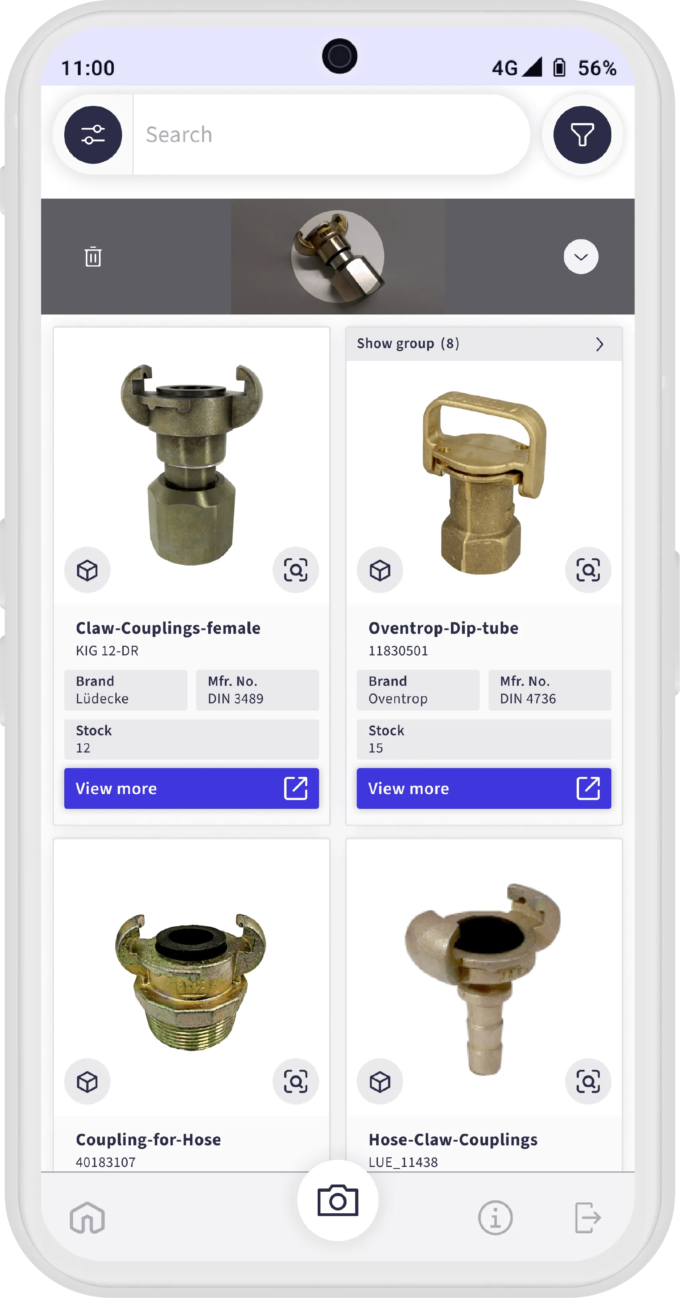Open the search settings sliders icon

93,135
